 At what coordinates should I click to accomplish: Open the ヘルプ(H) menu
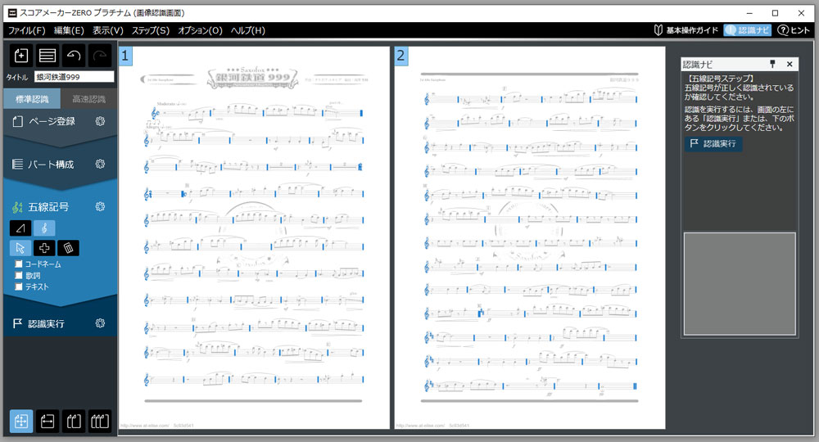248,30
